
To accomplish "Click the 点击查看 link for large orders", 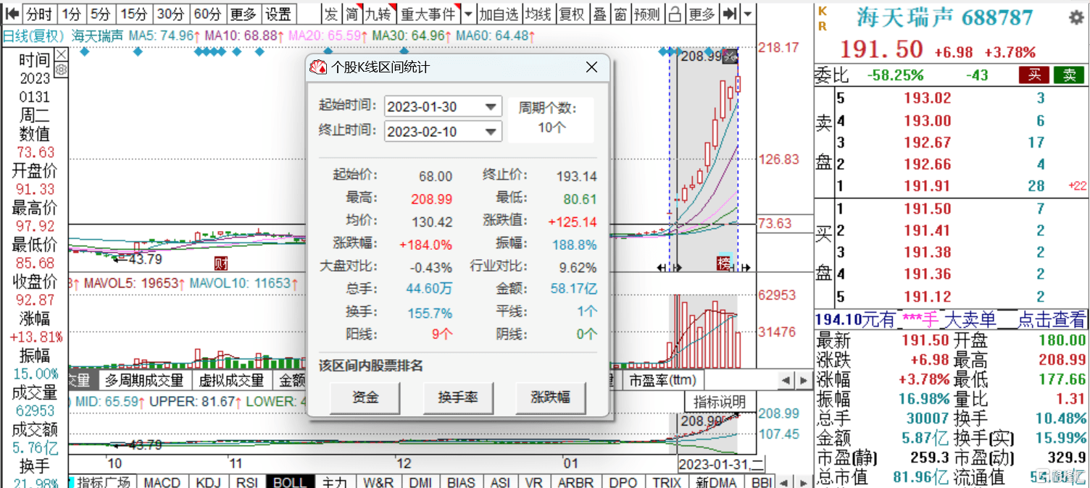I will (x=1051, y=319).
